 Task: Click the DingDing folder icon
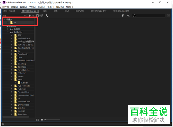tap(16, 64)
